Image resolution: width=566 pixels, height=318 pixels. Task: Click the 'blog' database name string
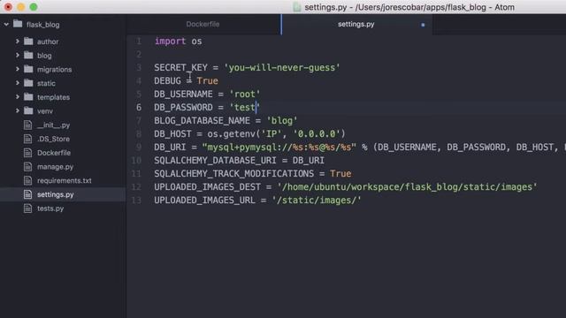[282, 120]
